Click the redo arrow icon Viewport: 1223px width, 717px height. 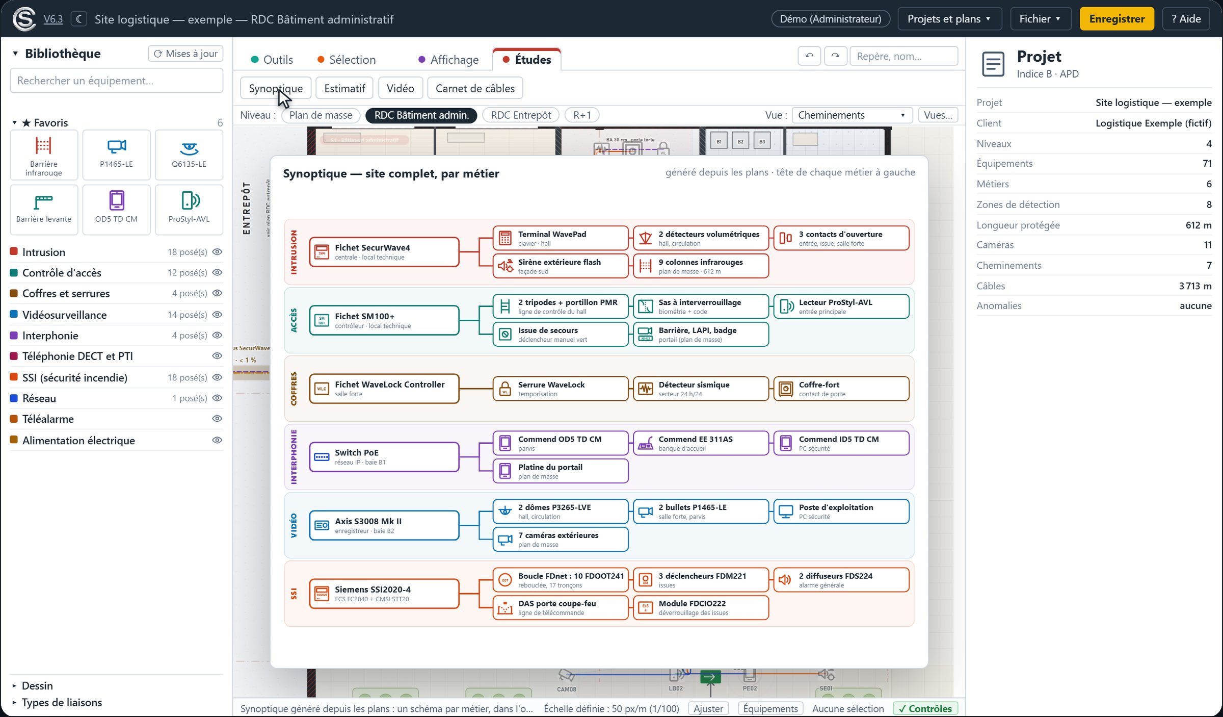[x=835, y=56]
